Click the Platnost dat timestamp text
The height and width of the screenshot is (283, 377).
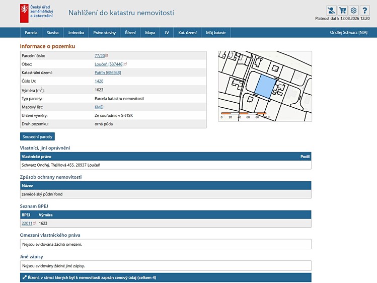pos(342,19)
